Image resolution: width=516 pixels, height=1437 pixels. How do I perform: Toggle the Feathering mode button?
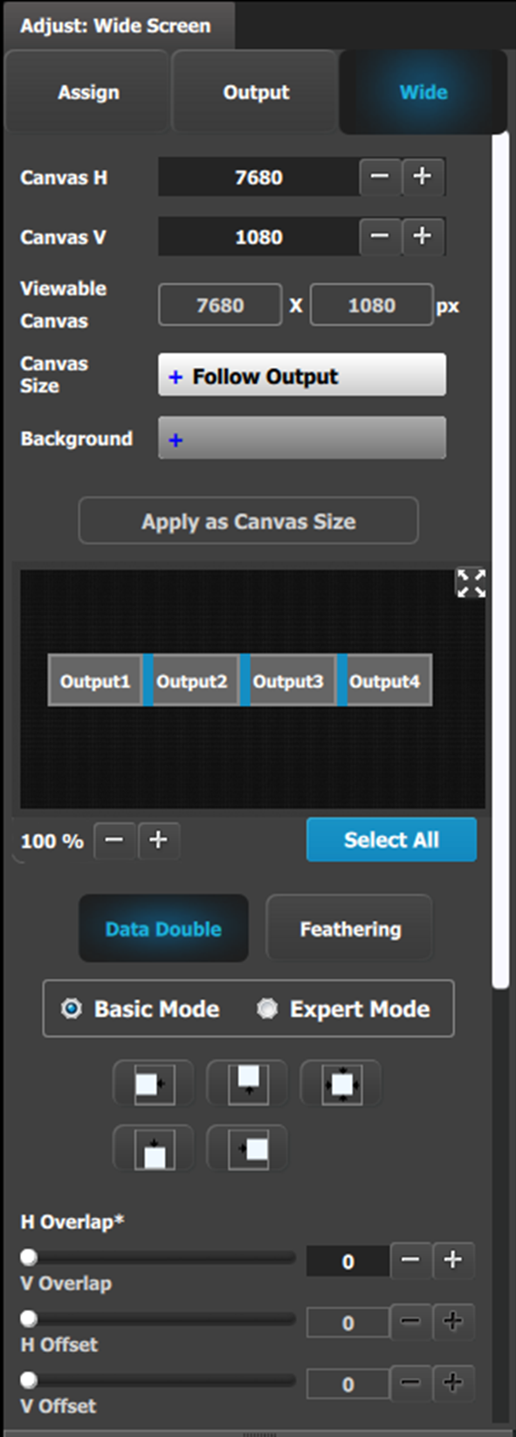point(349,929)
